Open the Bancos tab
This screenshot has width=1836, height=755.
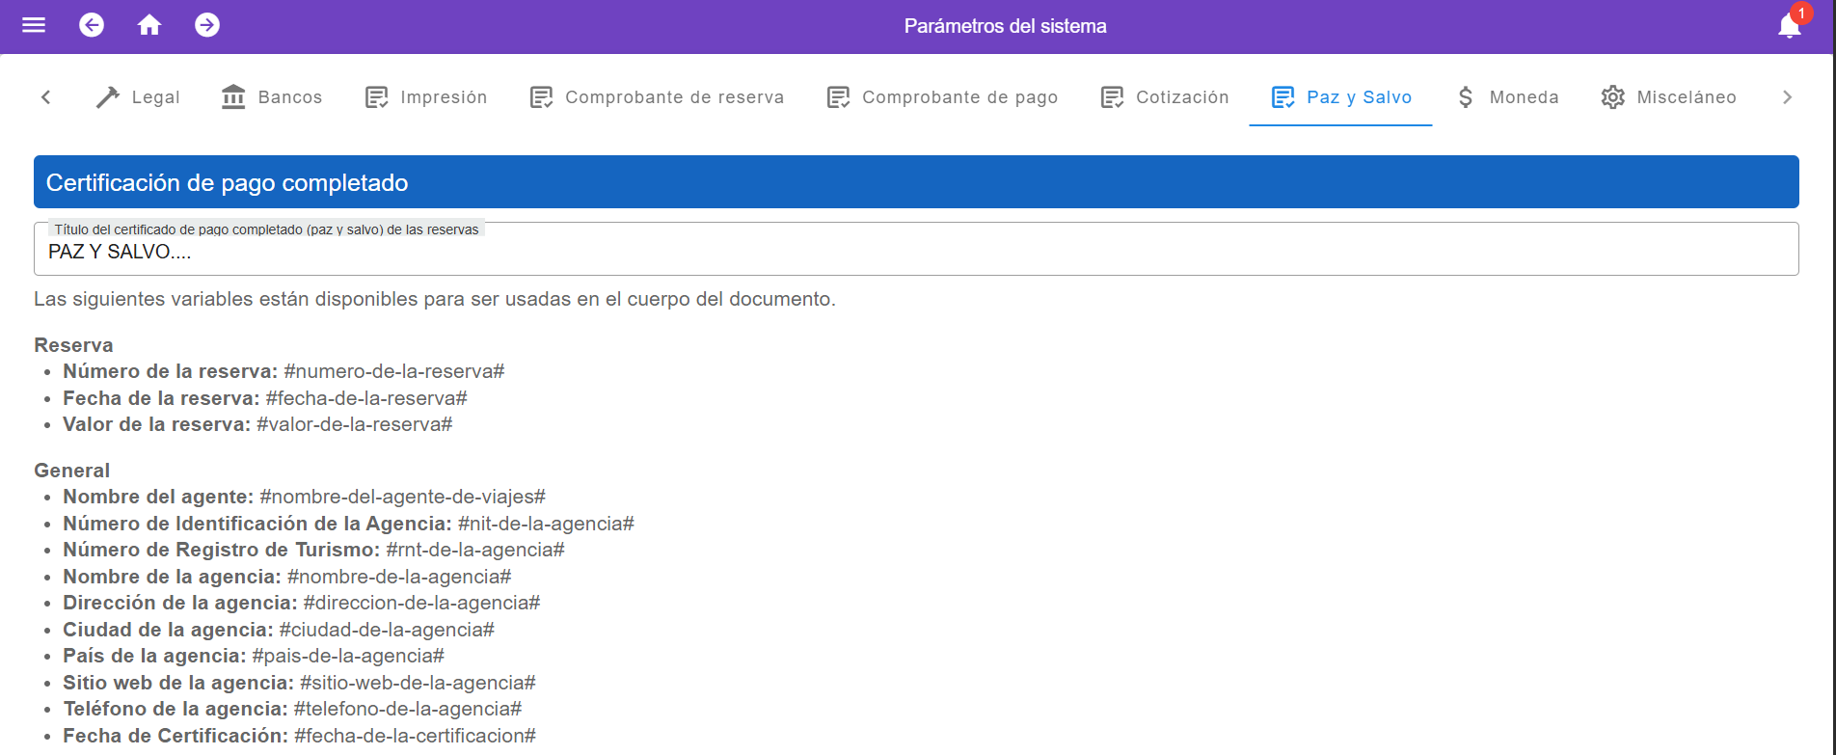(272, 97)
